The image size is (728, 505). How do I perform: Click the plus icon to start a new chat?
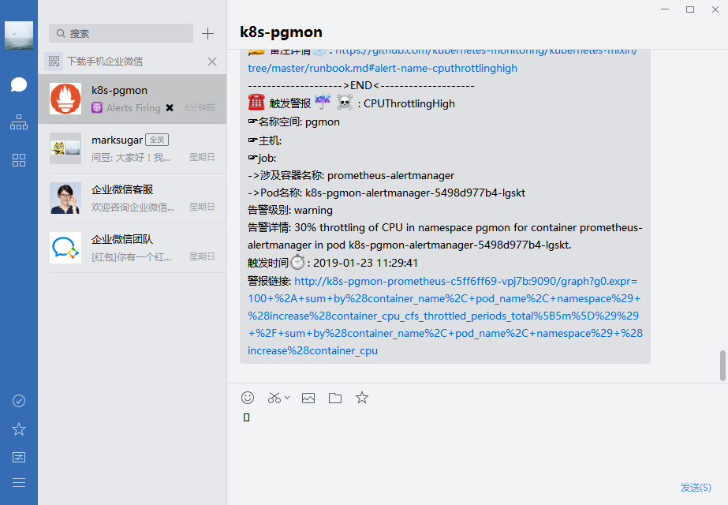point(207,33)
